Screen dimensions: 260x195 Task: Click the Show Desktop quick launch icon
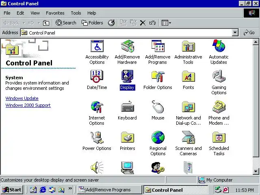click(x=33, y=190)
